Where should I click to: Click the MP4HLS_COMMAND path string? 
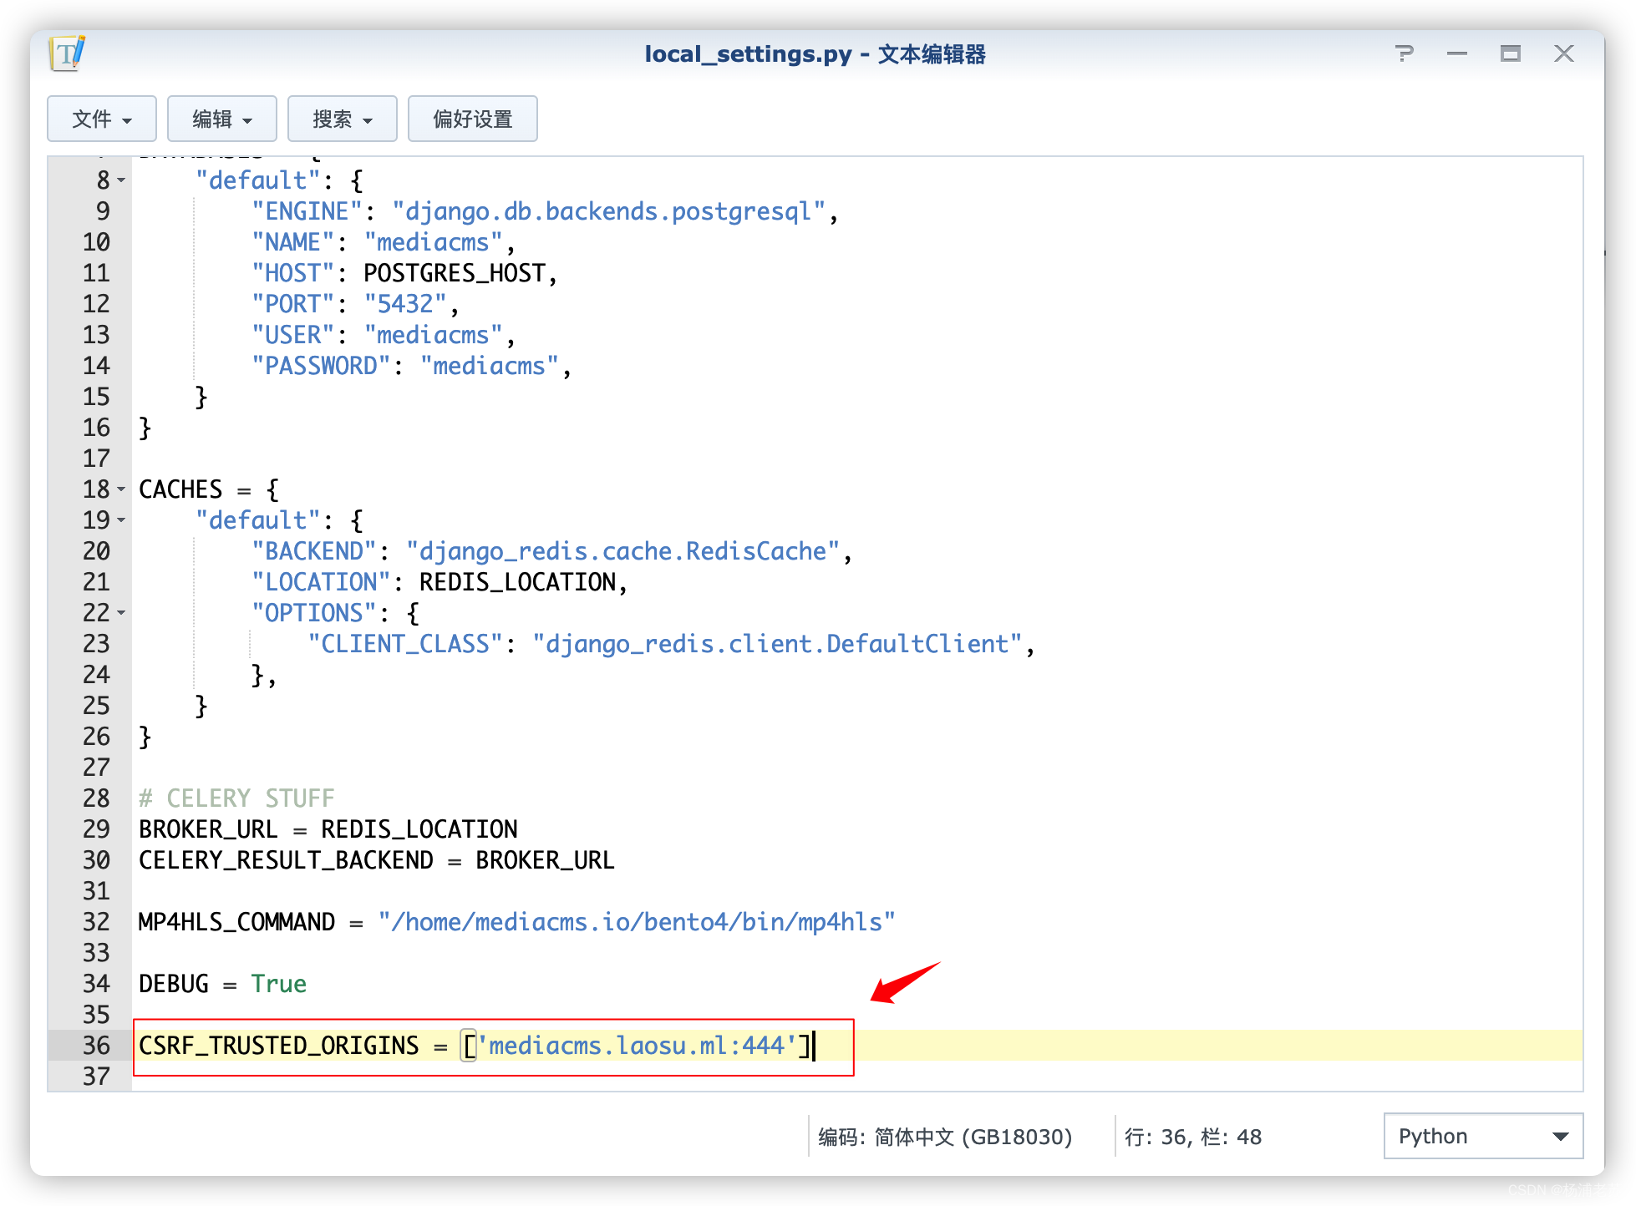tap(636, 922)
